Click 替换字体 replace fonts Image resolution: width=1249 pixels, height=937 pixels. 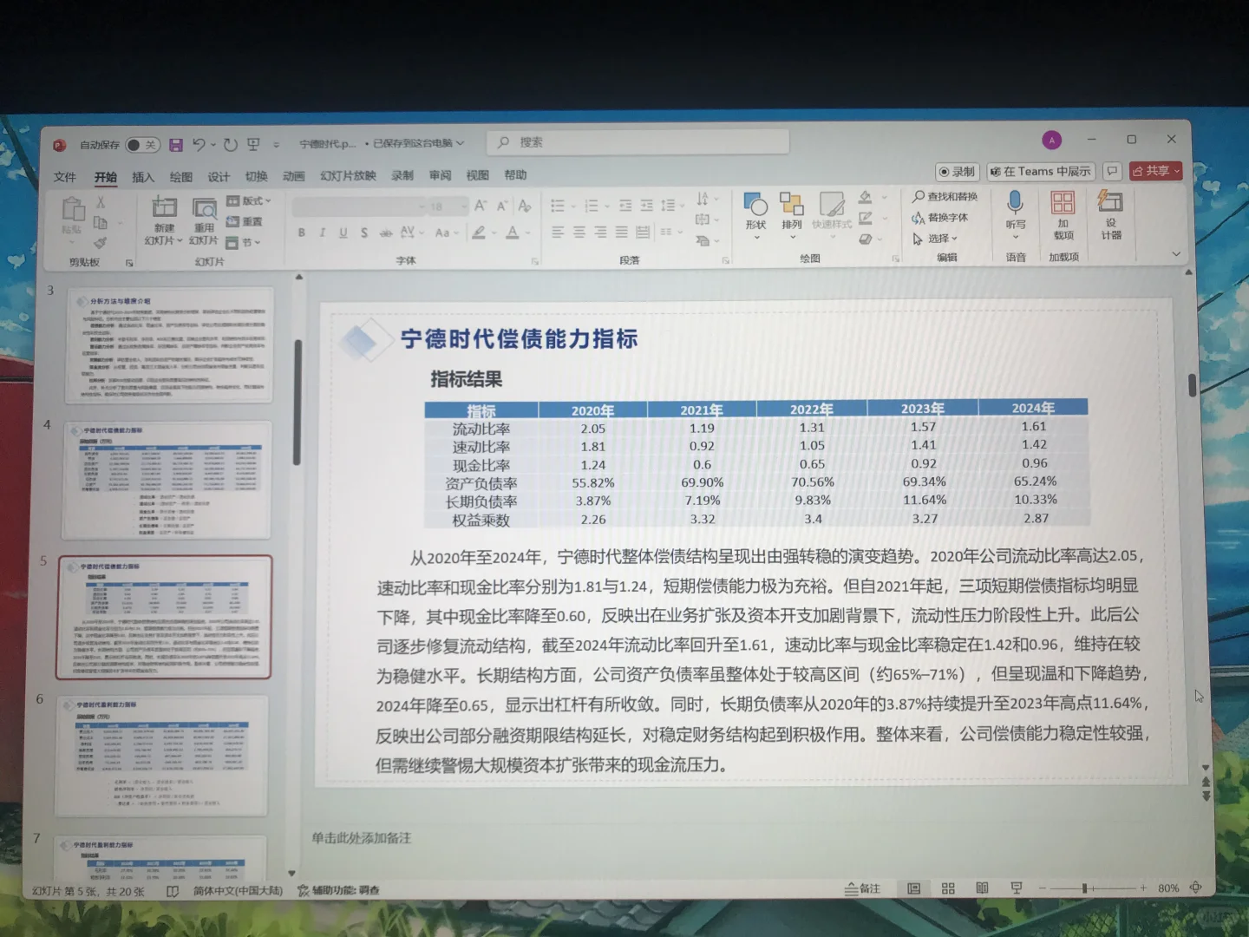[x=939, y=218]
